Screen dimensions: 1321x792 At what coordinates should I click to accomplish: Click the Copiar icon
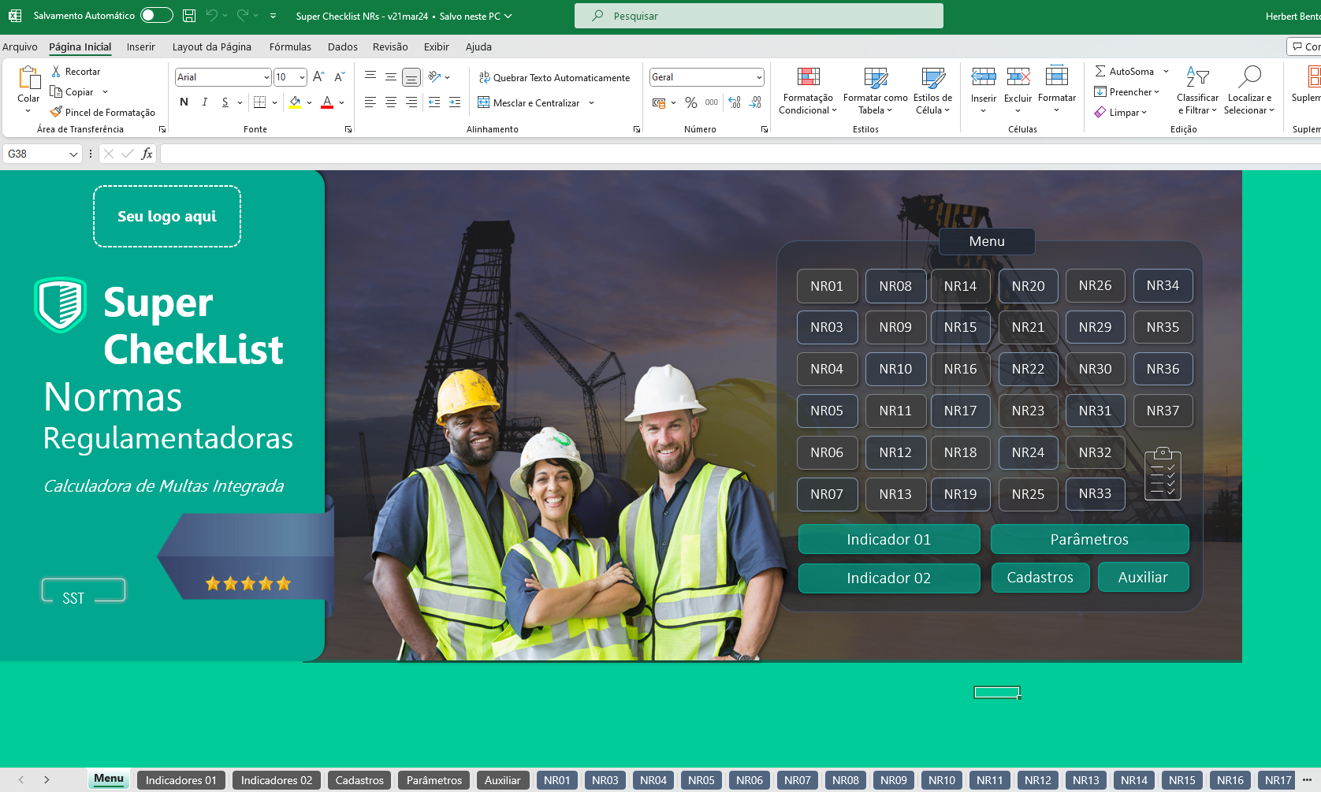[56, 91]
